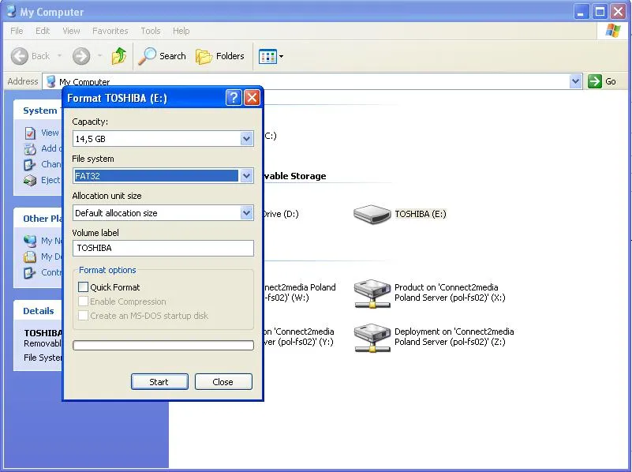
Task: Open the File system dropdown
Action: click(x=246, y=176)
